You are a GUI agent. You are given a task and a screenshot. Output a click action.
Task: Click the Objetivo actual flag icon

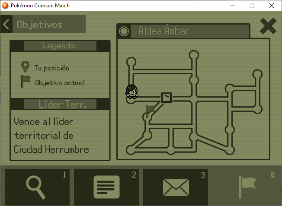(26, 82)
